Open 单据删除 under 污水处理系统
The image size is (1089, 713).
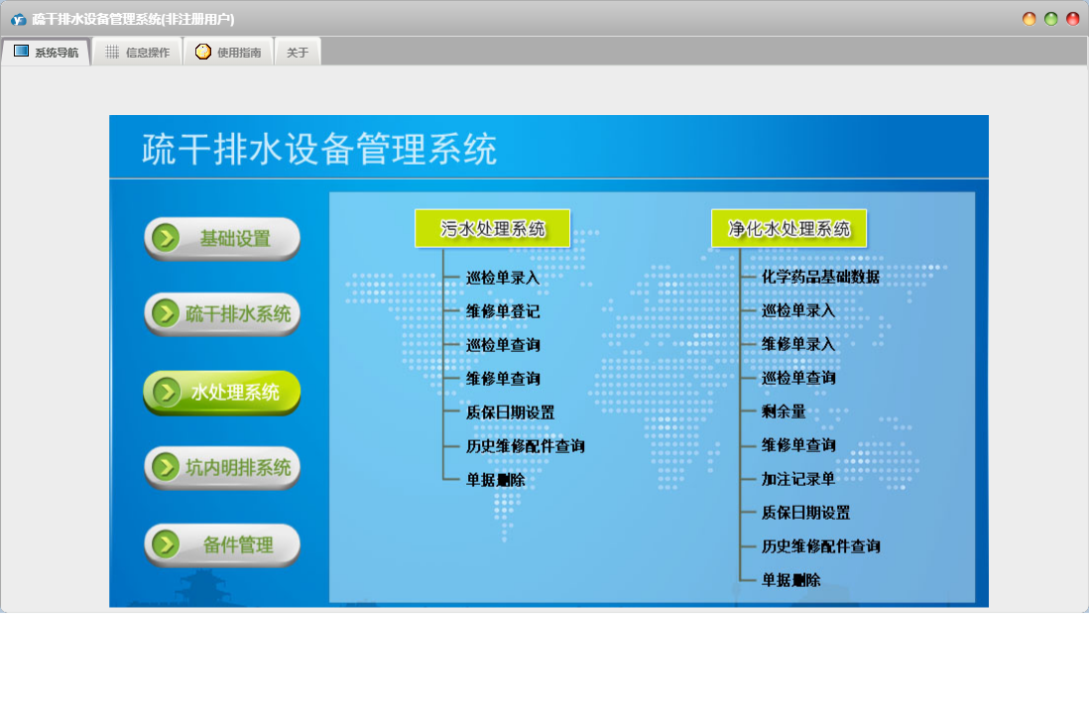(x=496, y=480)
